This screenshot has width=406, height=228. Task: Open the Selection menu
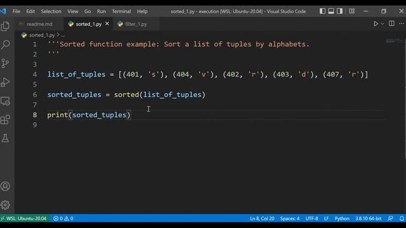coord(51,11)
